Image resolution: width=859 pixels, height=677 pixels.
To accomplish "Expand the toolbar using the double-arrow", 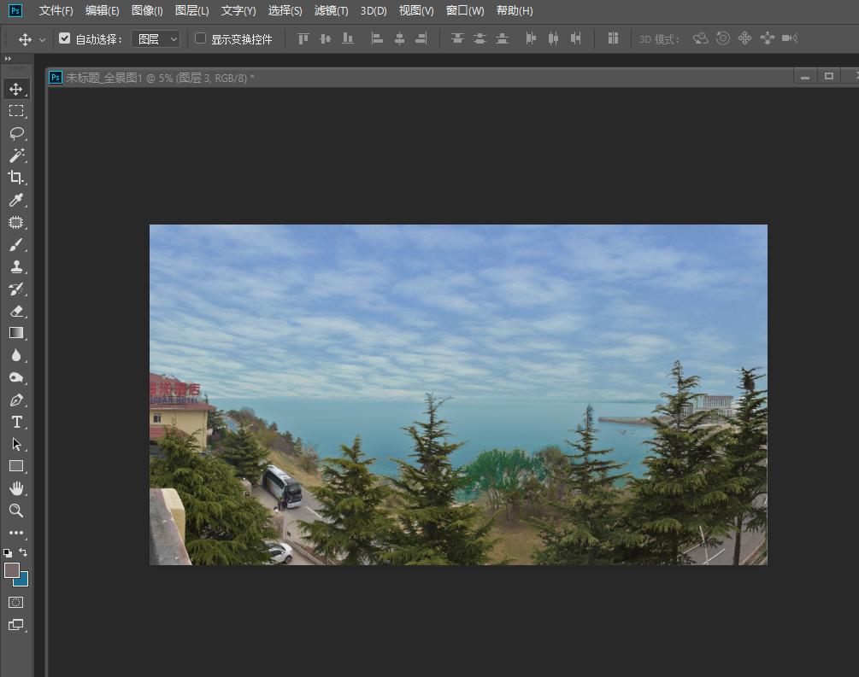I will pyautogui.click(x=9, y=59).
